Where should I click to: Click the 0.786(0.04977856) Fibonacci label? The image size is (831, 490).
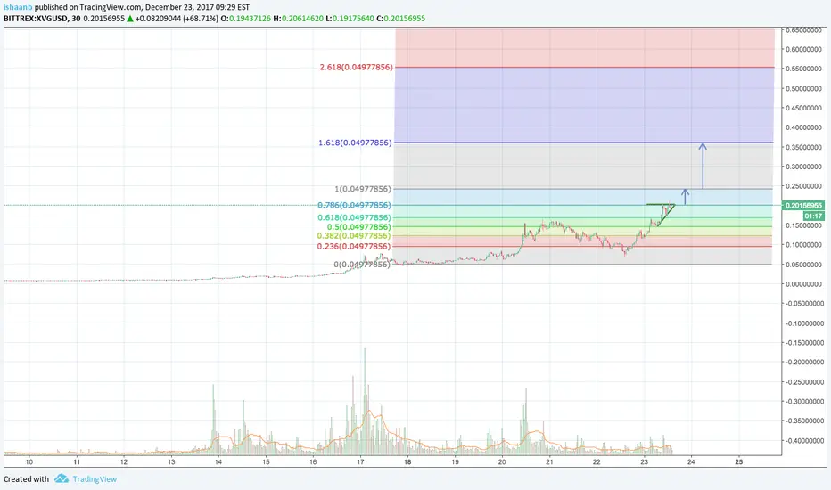(354, 205)
